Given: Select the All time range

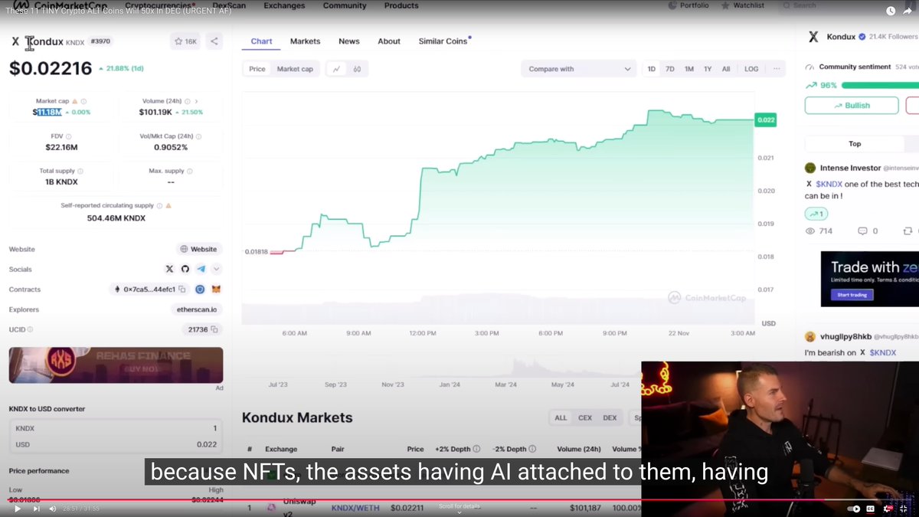Looking at the screenshot, I should tap(726, 69).
